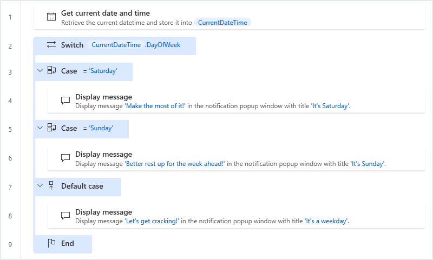This screenshot has height=260, width=433.
Task: Click line number 4
Action: pos(10,101)
